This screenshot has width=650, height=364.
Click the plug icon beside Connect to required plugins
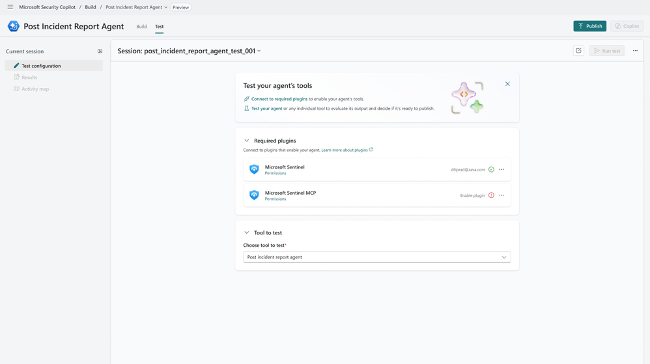point(247,99)
